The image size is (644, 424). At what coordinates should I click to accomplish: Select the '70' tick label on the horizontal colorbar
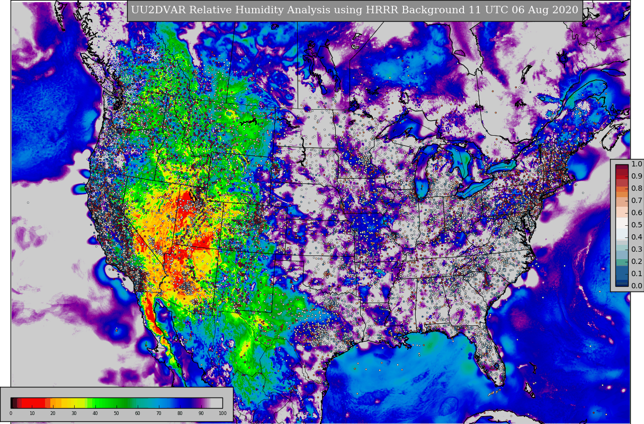[159, 413]
